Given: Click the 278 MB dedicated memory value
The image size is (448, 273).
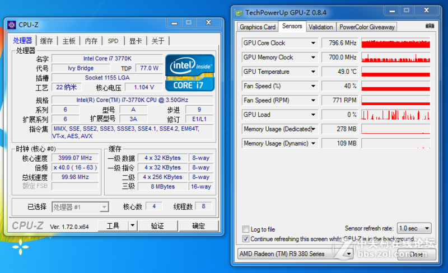Looking at the screenshot, I should pyautogui.click(x=339, y=129).
